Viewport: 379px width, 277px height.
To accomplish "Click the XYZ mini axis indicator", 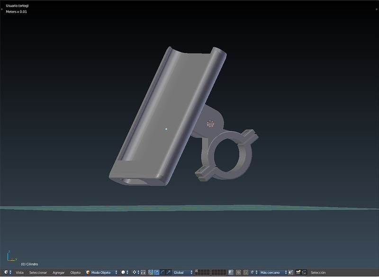I will click(x=12, y=256).
